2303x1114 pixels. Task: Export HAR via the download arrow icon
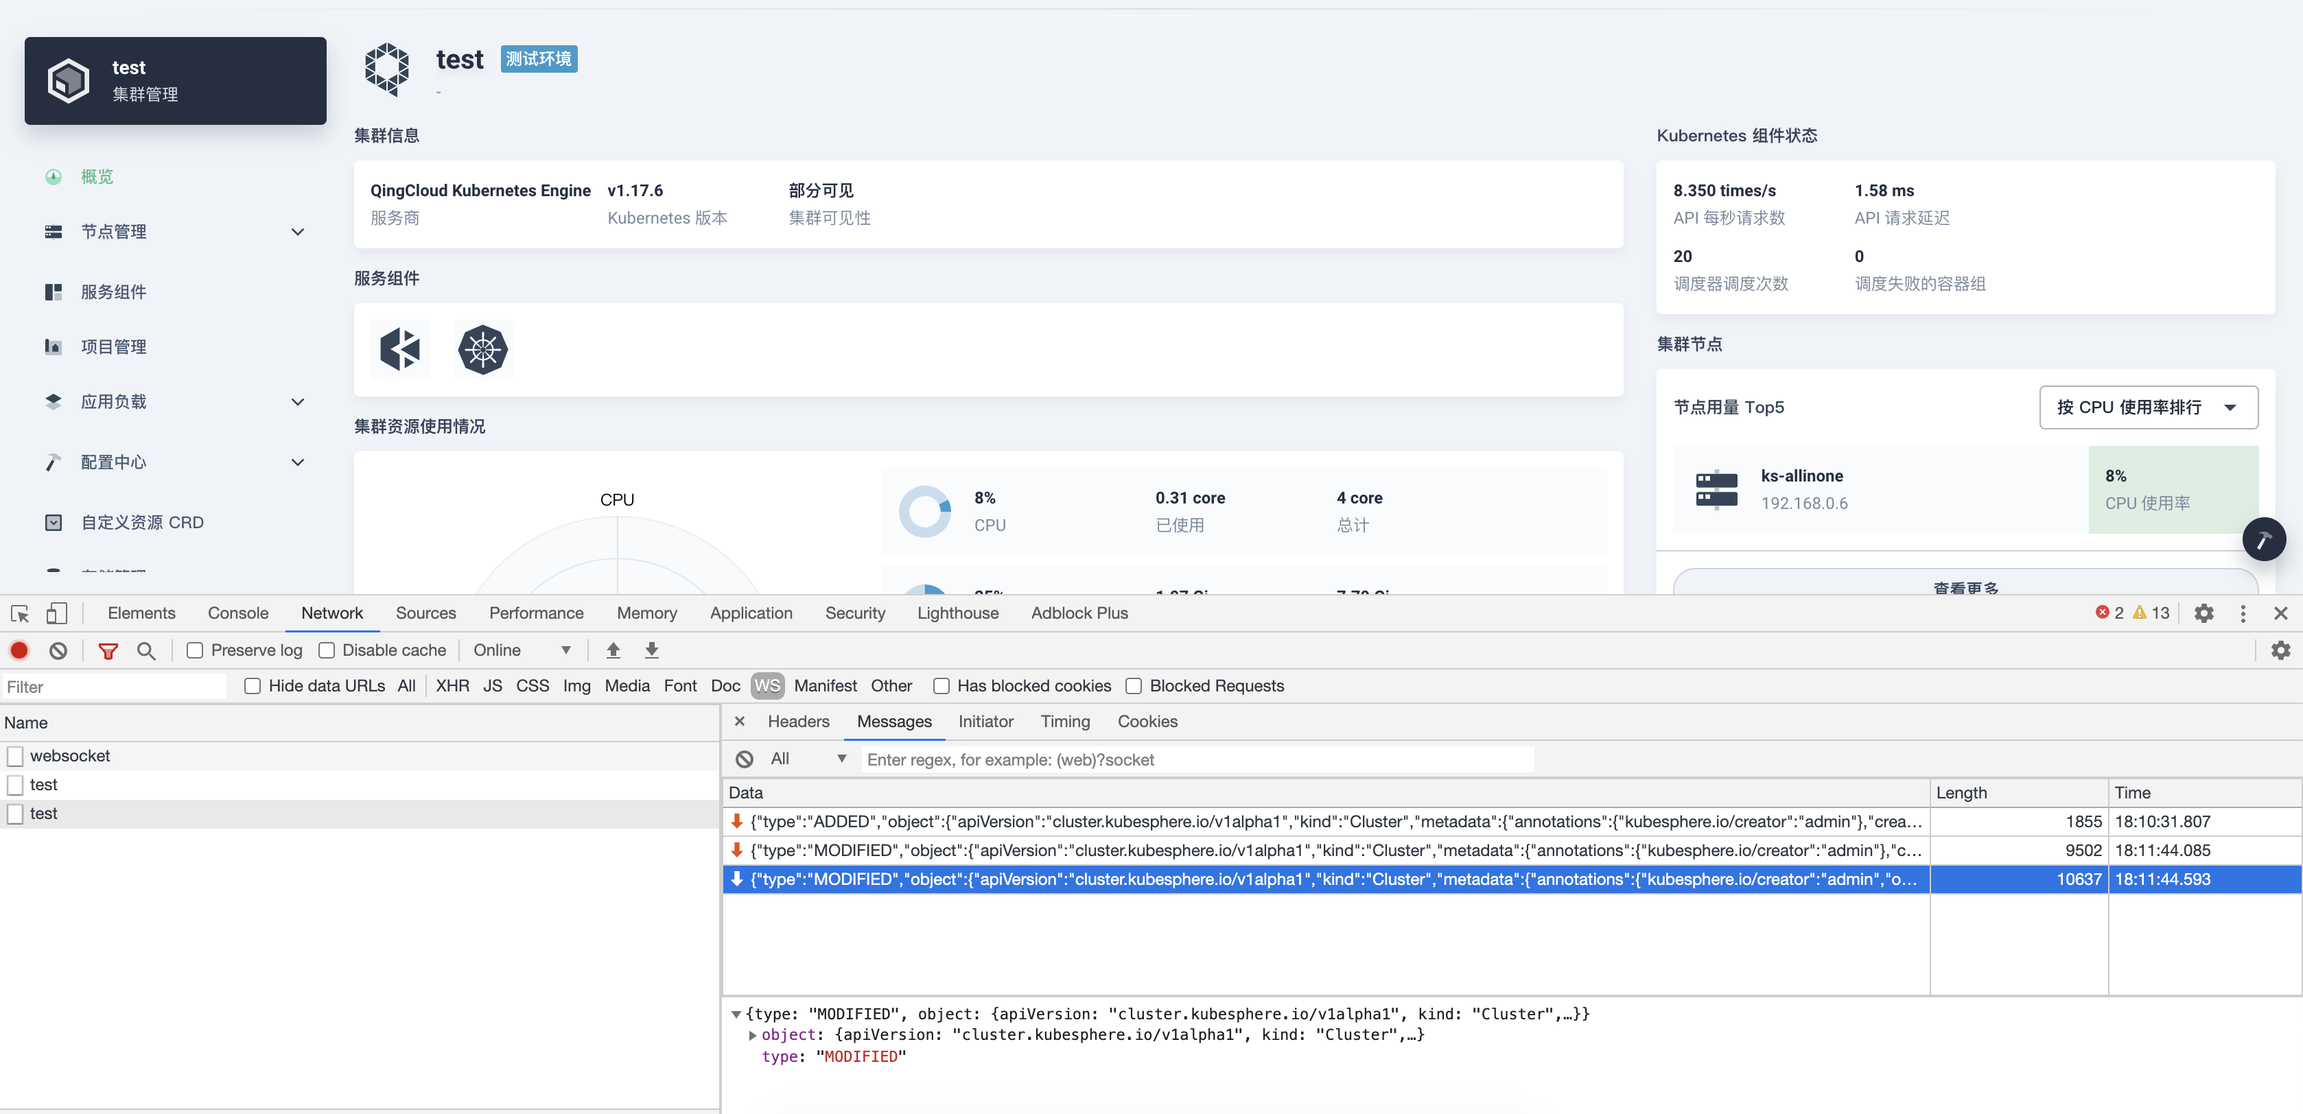click(x=652, y=650)
